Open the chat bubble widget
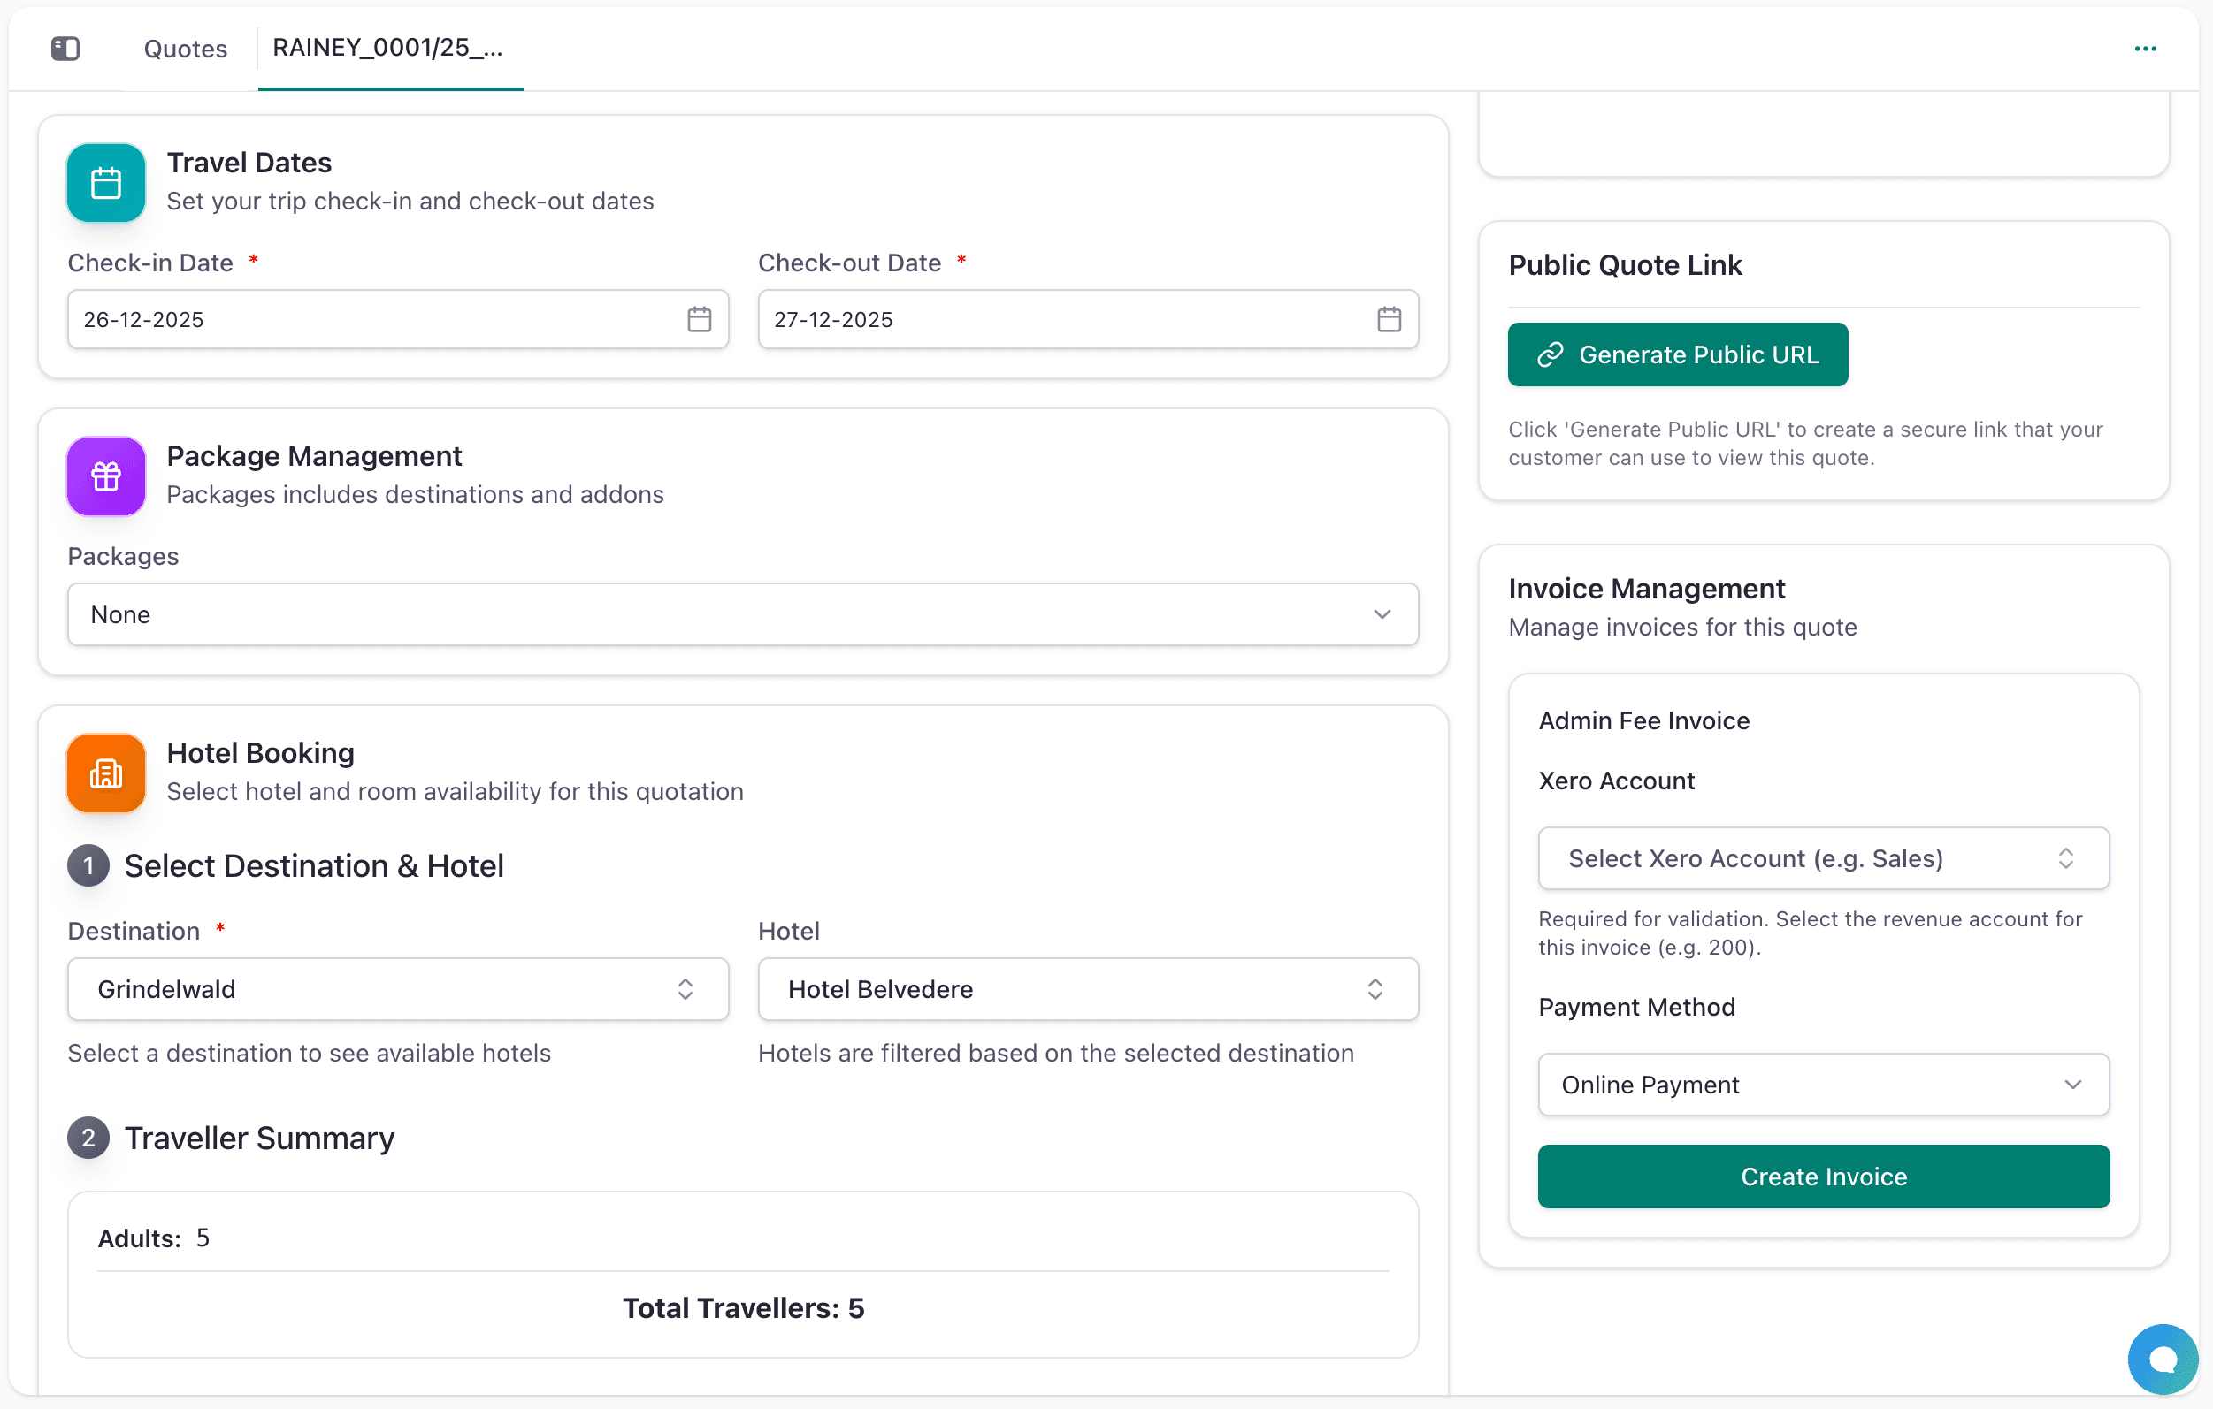Image resolution: width=2213 pixels, height=1409 pixels. point(2163,1359)
